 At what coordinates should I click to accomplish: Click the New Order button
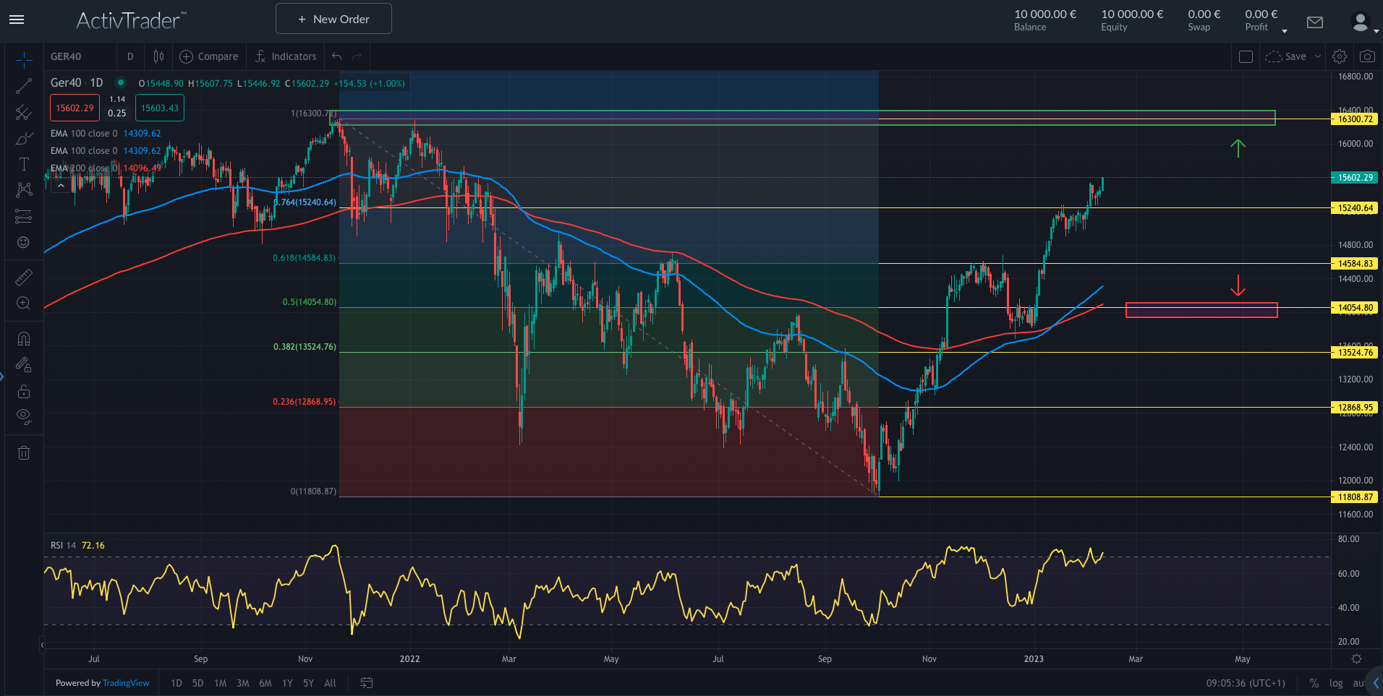[333, 18]
